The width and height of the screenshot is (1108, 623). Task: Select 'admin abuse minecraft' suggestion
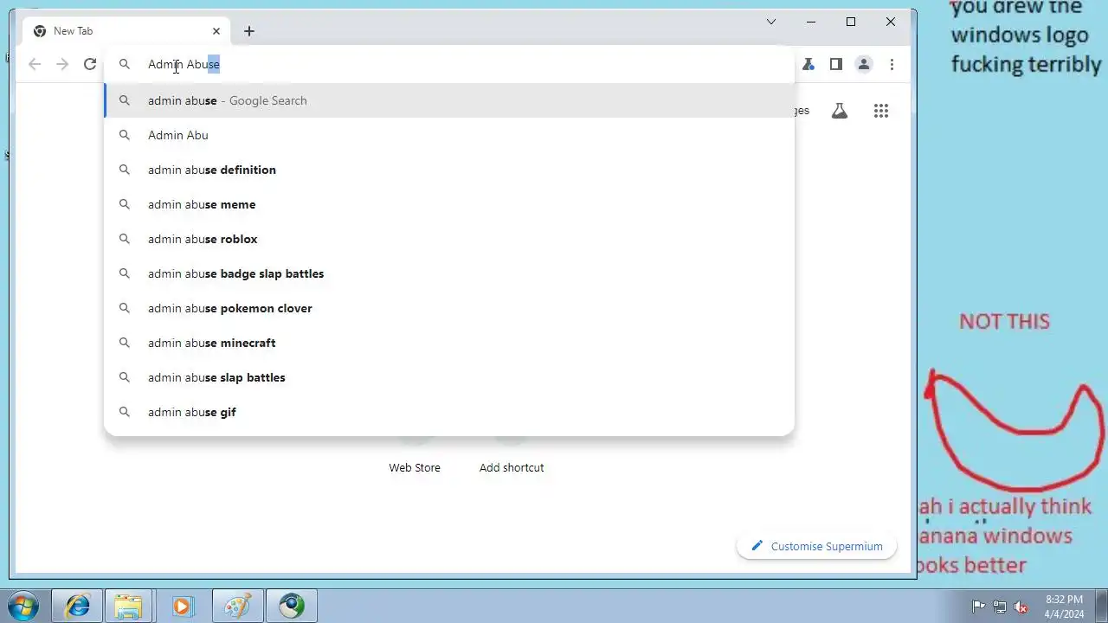click(x=449, y=343)
